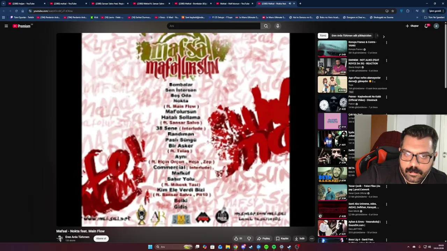Open the tab search dropdown arrow

click(x=3, y=3)
